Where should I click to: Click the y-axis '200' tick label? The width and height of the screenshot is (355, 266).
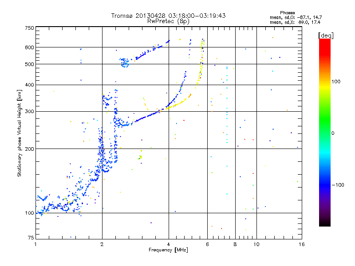tap(29, 149)
